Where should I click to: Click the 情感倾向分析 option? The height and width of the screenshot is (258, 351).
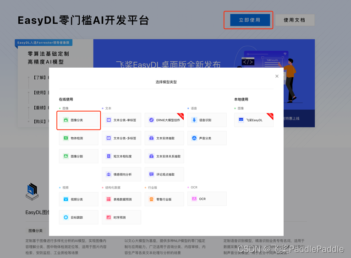pyautogui.click(x=121, y=174)
